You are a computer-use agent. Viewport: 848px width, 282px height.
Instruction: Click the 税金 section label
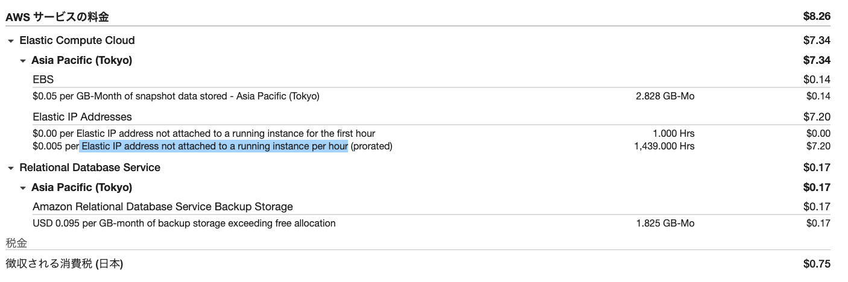tap(16, 243)
